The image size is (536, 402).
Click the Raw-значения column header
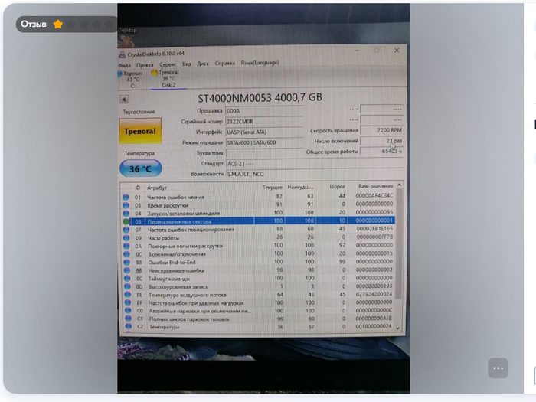[x=376, y=186]
